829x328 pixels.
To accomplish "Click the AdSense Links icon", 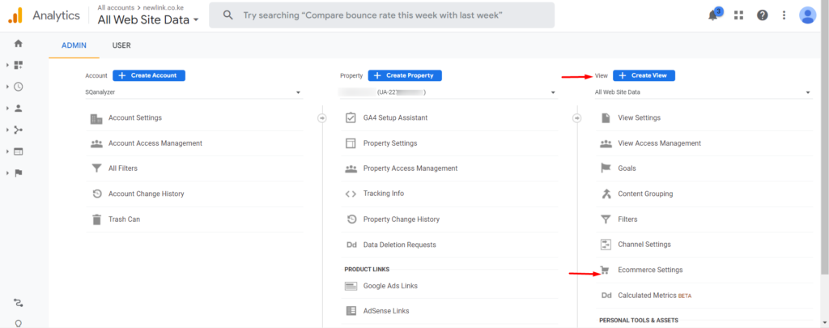I will click(351, 311).
